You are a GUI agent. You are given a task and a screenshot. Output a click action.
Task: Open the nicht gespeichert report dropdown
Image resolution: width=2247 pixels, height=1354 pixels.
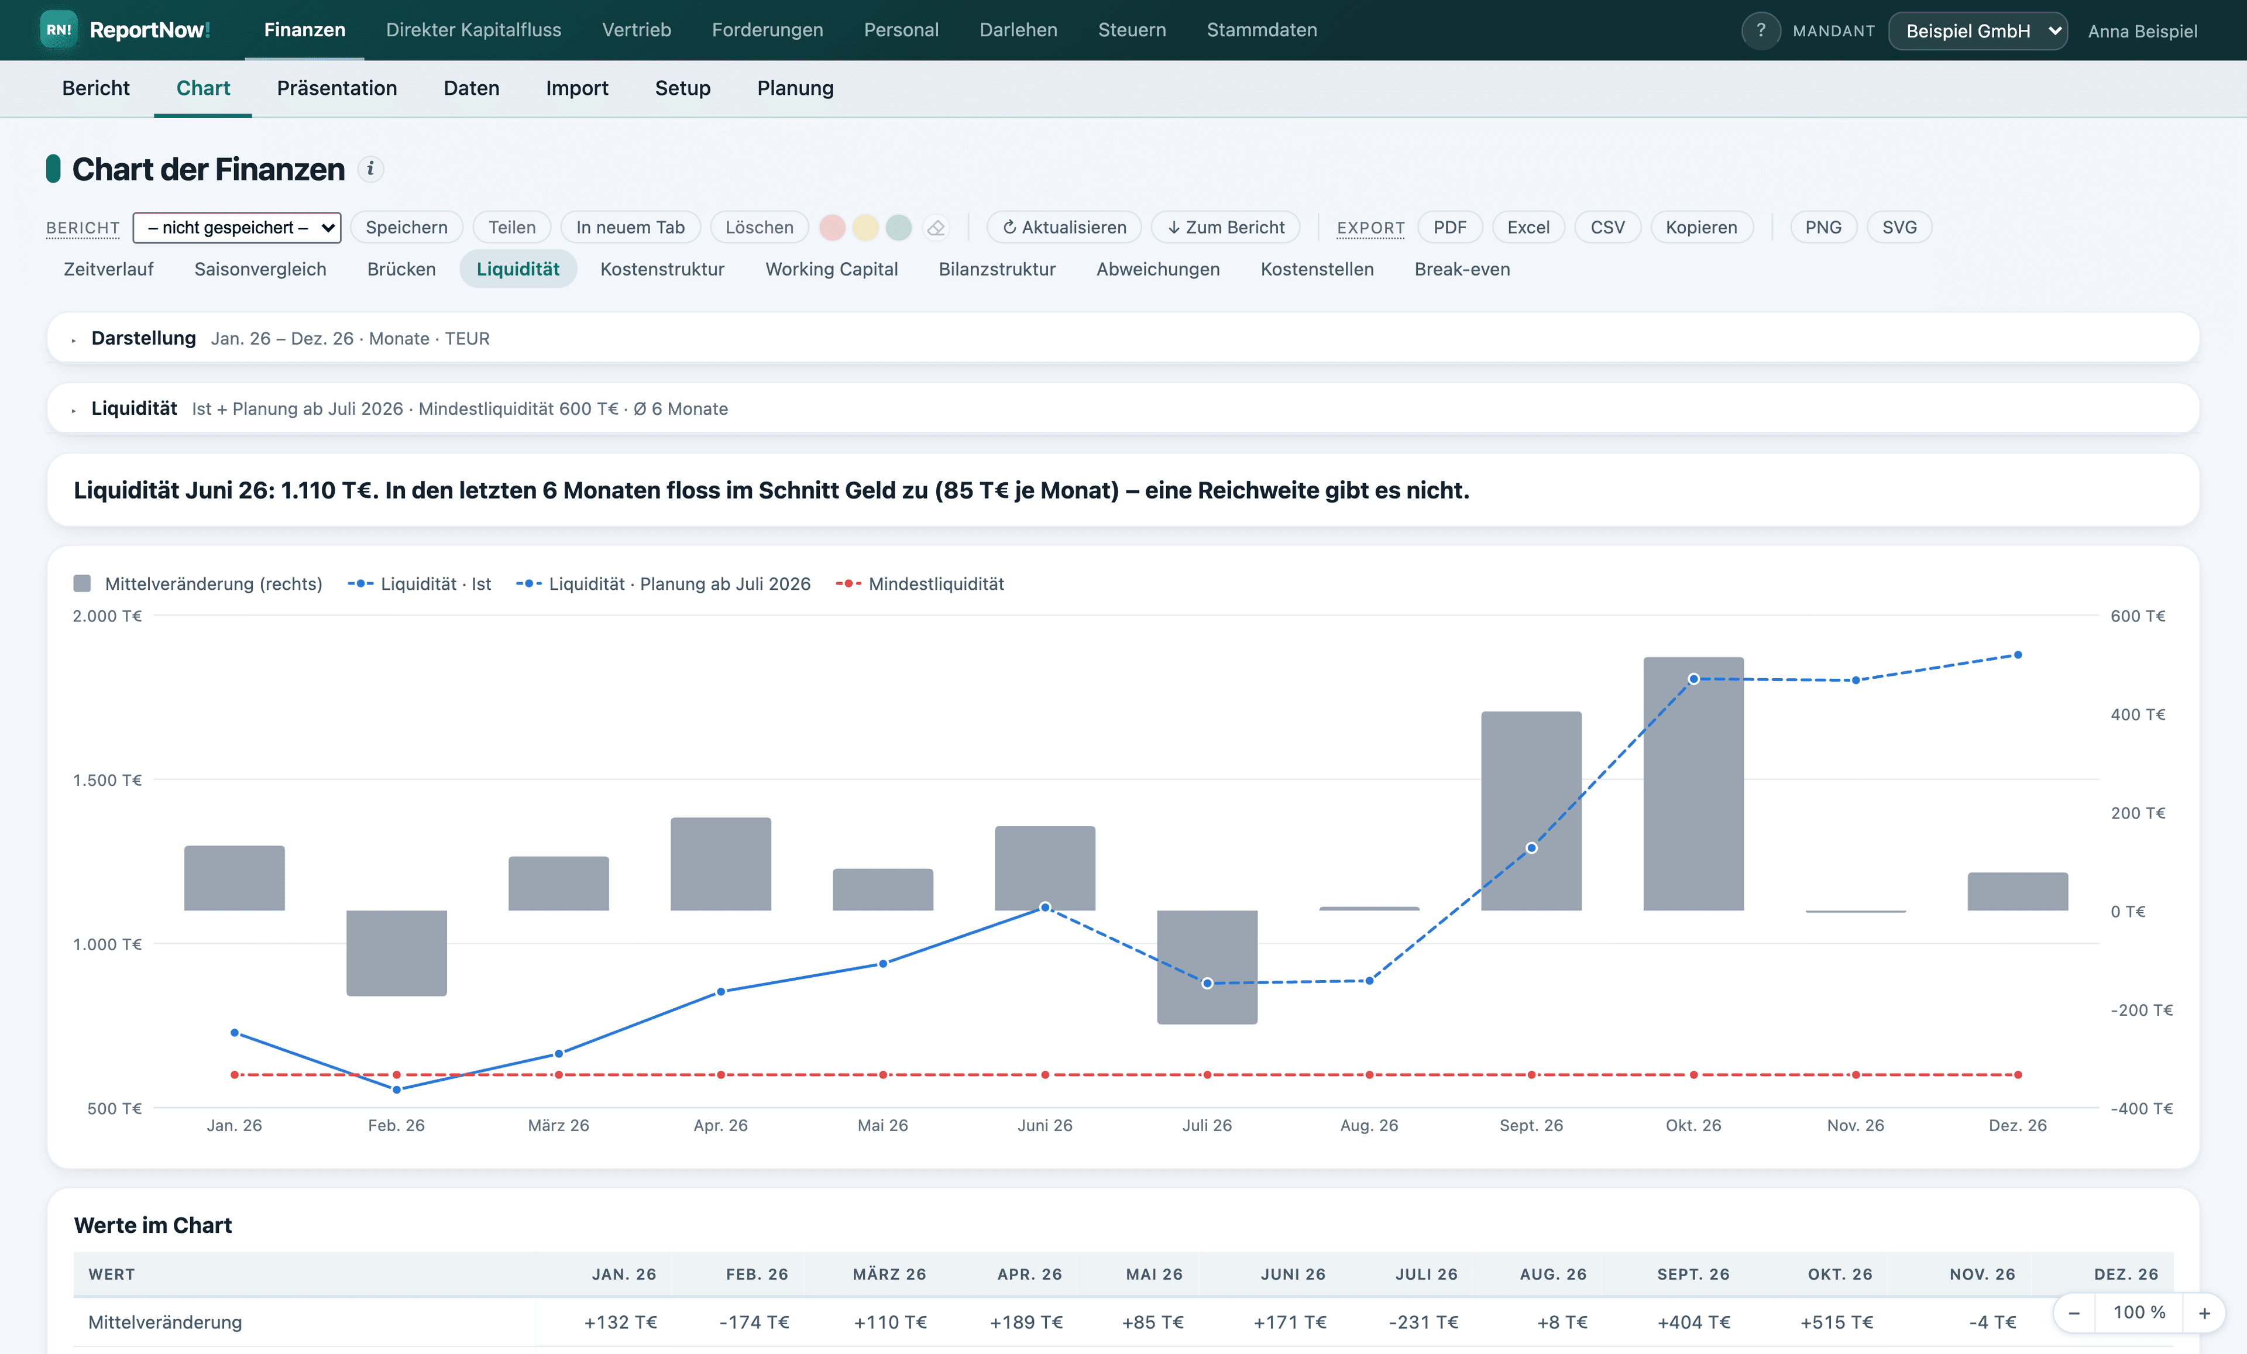(237, 227)
